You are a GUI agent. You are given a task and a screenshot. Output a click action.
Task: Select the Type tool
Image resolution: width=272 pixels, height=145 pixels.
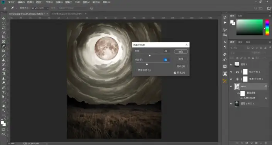tap(3, 92)
